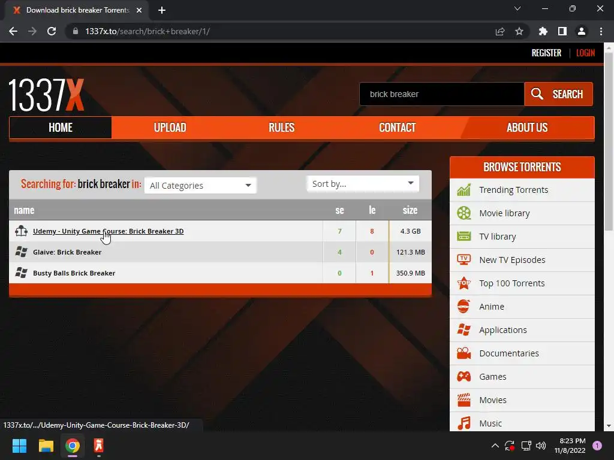Image resolution: width=614 pixels, height=460 pixels.
Task: Click the Anime ninja face icon
Action: [x=463, y=306]
